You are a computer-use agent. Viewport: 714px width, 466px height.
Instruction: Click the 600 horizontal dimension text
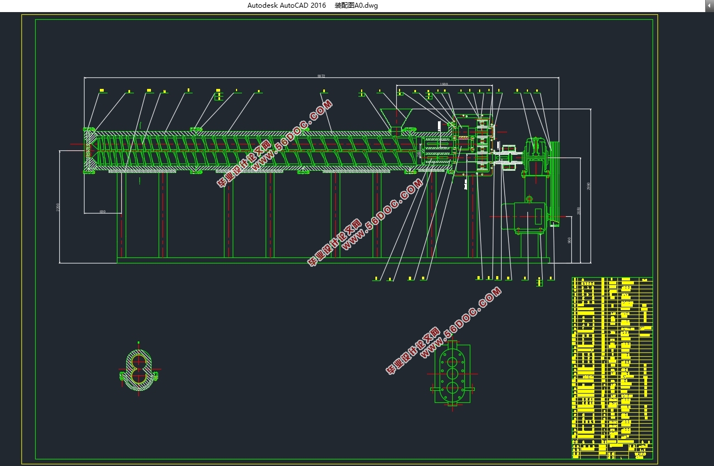[x=103, y=211]
